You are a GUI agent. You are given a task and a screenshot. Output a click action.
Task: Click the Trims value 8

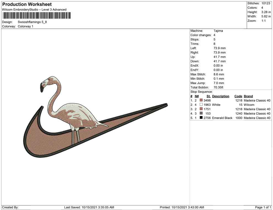214,44
